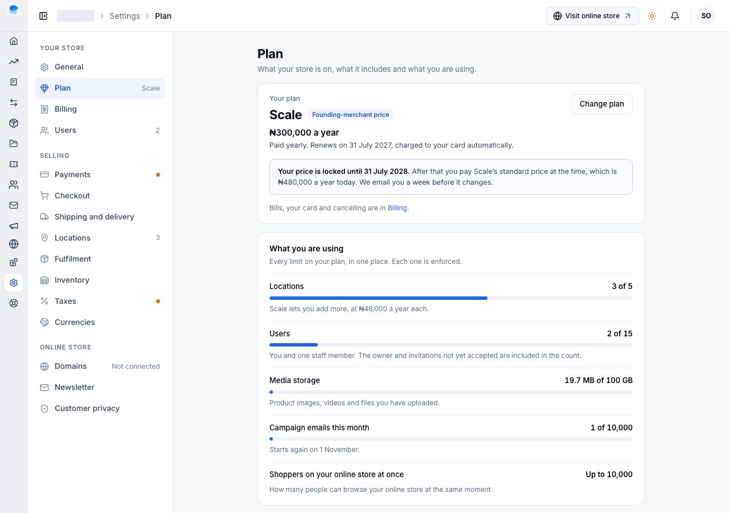This screenshot has width=729, height=513.
Task: Click Settings in the breadcrumb
Action: (125, 16)
